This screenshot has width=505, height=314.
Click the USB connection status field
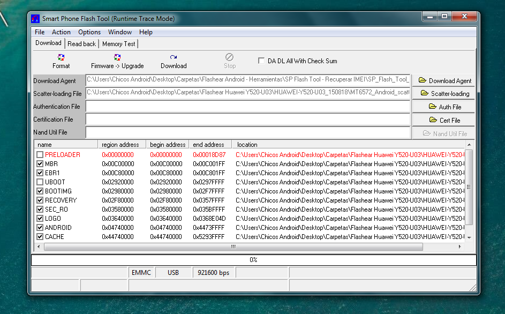tap(173, 272)
